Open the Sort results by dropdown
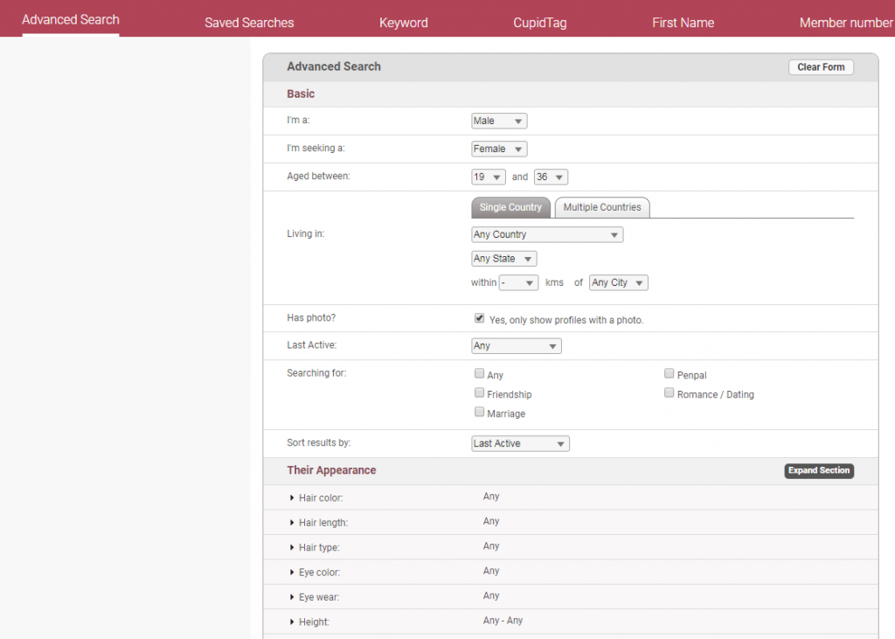895x639 pixels. tap(520, 444)
